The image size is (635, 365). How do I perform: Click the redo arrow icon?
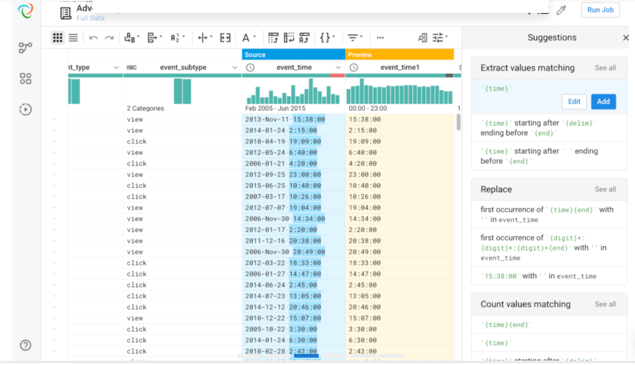click(x=109, y=38)
